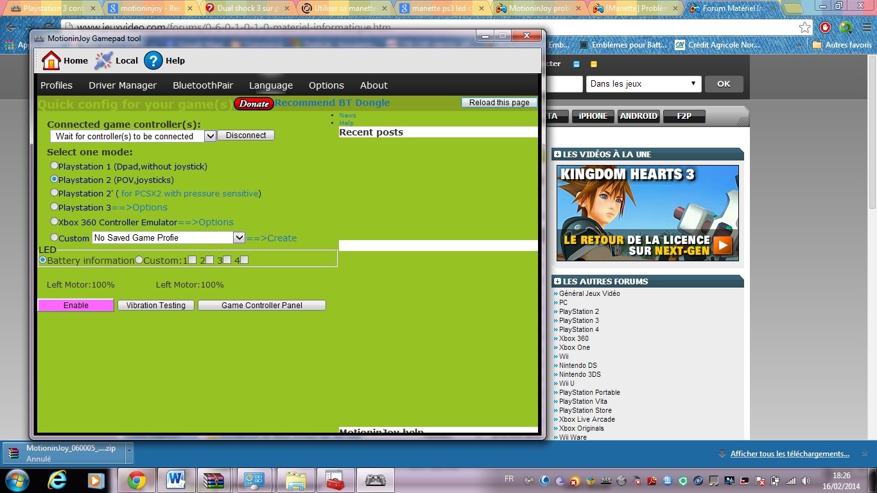Click the pink Enable button

76,306
